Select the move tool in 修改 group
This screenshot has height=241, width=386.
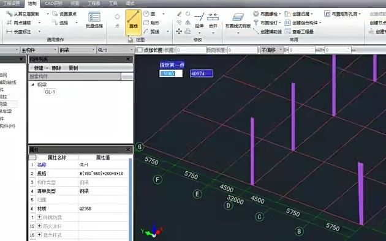pyautogui.click(x=179, y=31)
